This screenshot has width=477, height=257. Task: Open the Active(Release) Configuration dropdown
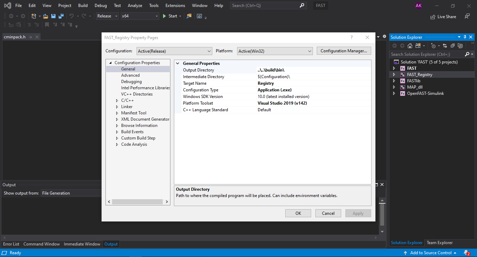tap(174, 51)
